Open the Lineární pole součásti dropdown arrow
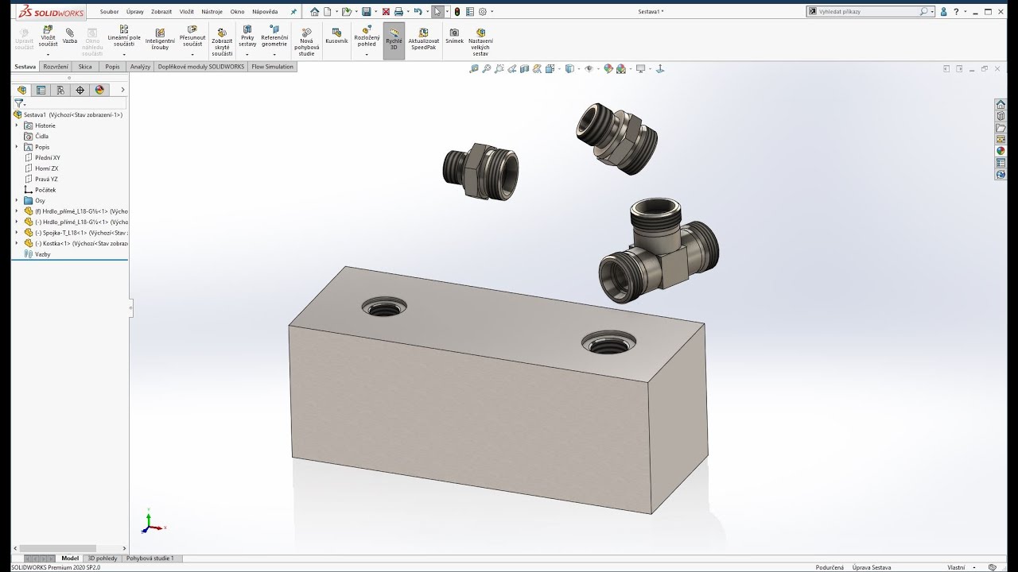Viewport: 1018px width, 572px height. click(124, 54)
